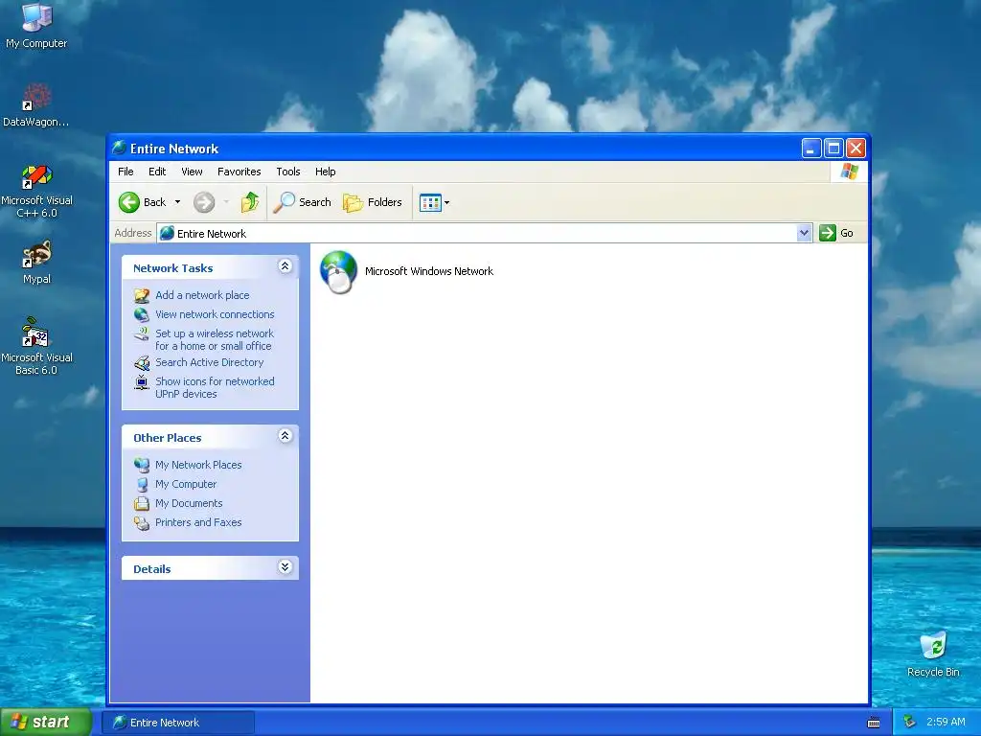Viewport: 981px width, 736px height.
Task: Click the Microsoft Windows Network label
Action: (x=429, y=271)
